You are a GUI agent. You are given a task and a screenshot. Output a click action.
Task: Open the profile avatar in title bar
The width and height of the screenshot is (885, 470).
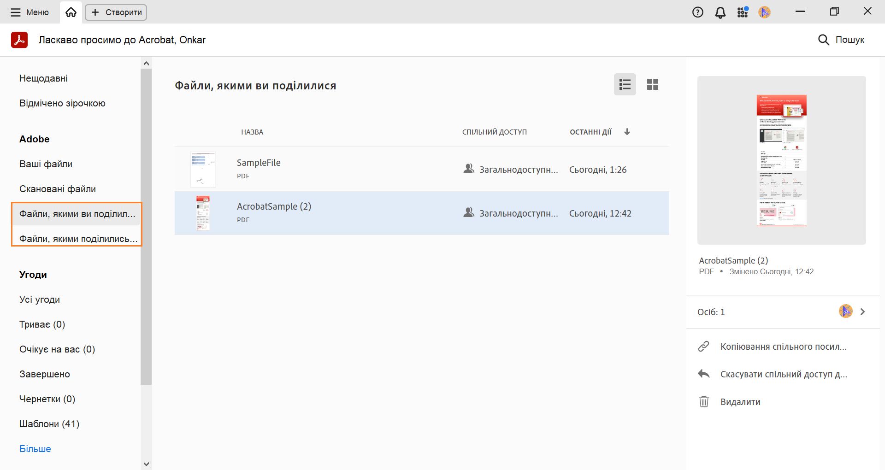point(765,12)
